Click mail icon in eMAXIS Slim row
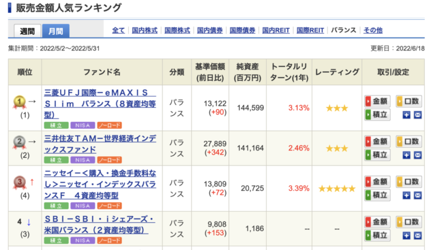The image size is (429, 250). coord(418,115)
